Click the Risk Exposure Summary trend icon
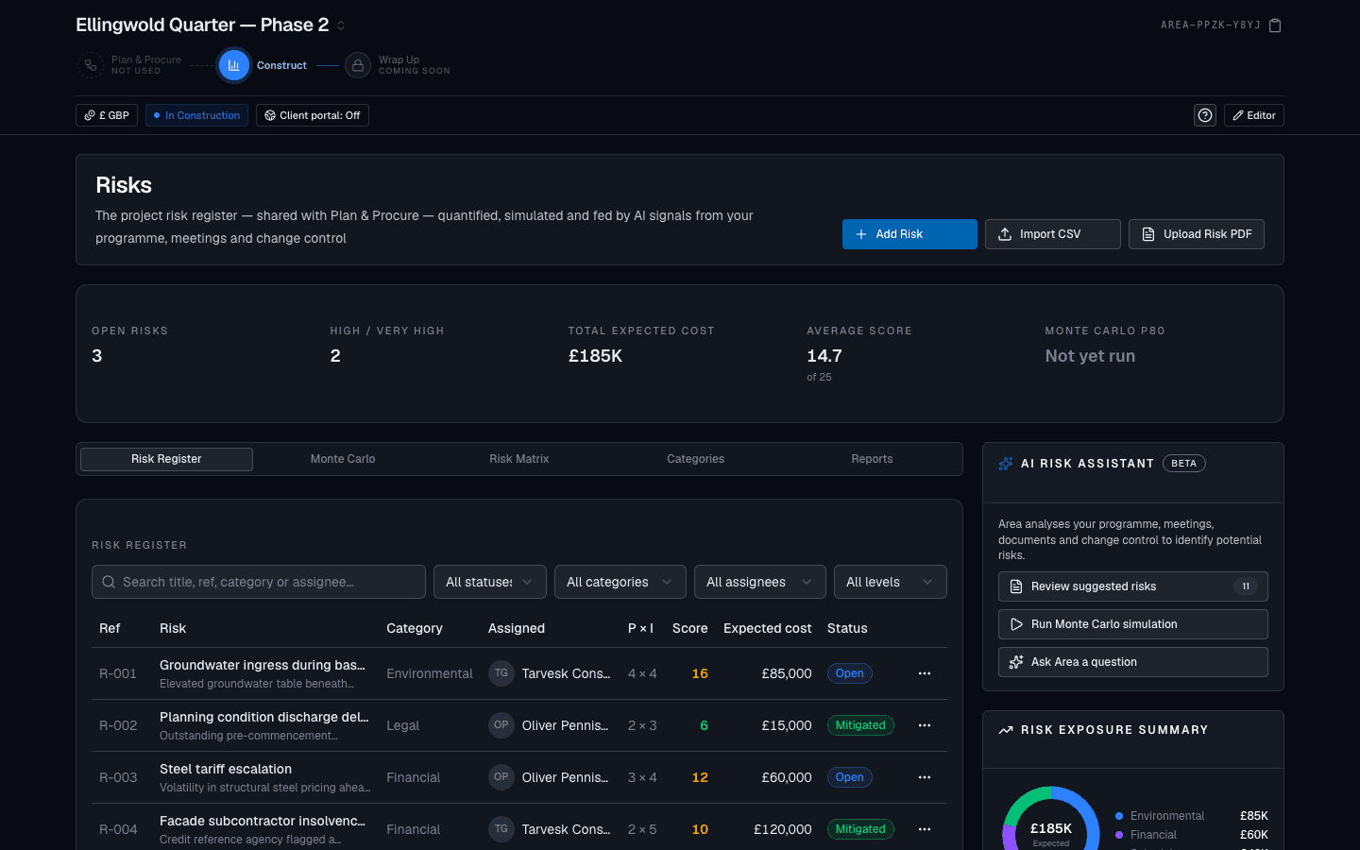Image resolution: width=1360 pixels, height=850 pixels. (1006, 730)
